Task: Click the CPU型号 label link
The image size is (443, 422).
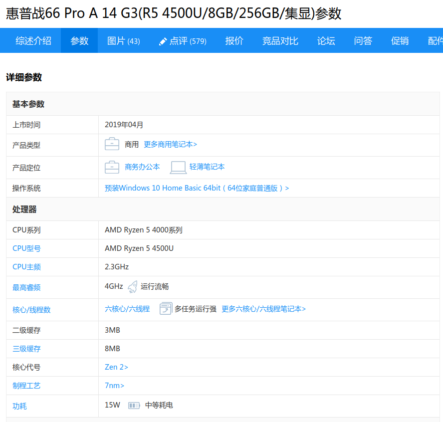Action: tap(26, 248)
